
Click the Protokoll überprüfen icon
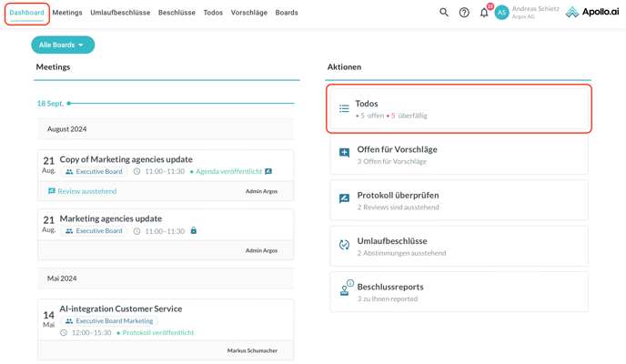pyautogui.click(x=344, y=199)
